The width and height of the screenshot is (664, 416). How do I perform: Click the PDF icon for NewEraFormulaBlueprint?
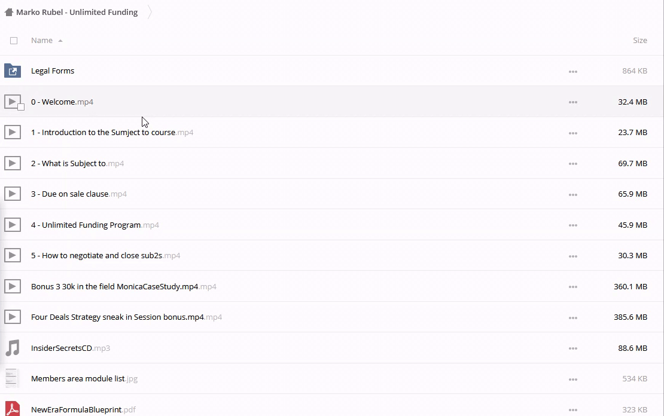pos(13,409)
